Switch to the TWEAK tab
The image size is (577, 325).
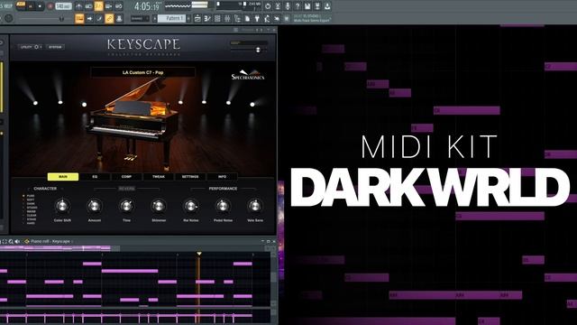[x=159, y=177]
